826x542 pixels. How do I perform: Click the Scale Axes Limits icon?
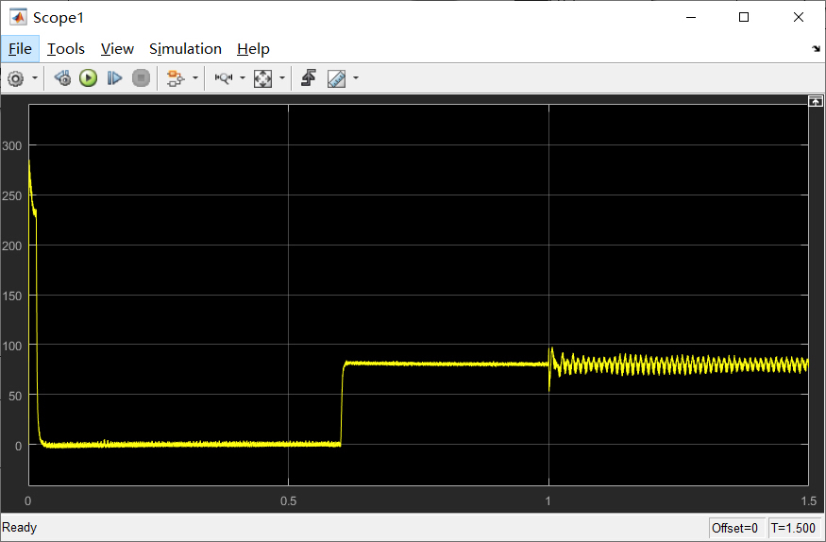point(262,78)
